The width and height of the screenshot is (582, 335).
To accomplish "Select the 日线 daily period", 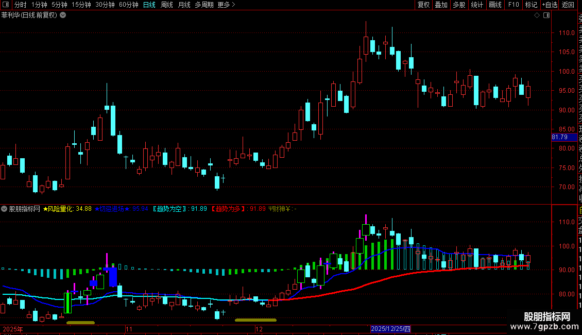I will tap(149, 5).
